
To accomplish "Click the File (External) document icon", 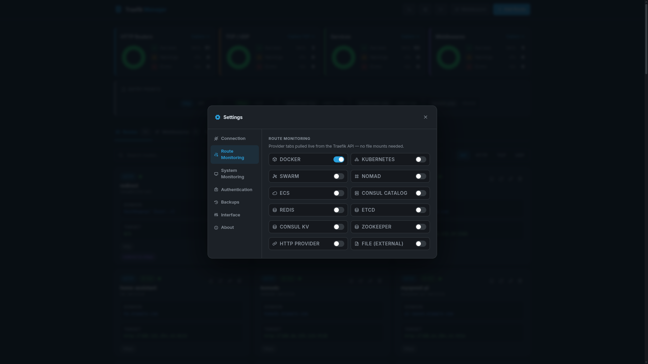I will coord(357,244).
